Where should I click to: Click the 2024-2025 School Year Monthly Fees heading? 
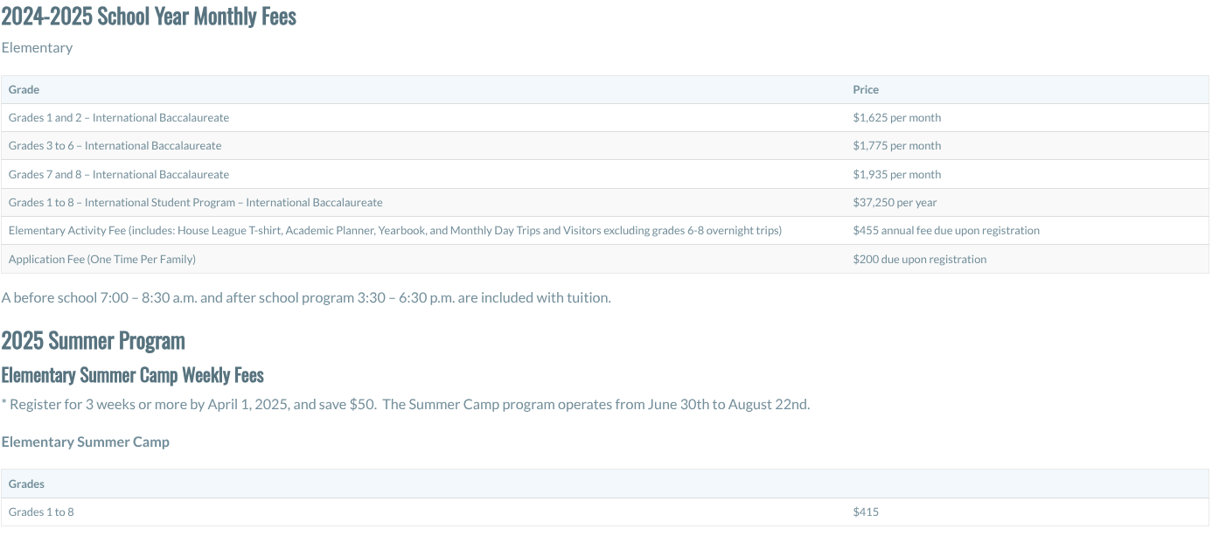pos(149,17)
